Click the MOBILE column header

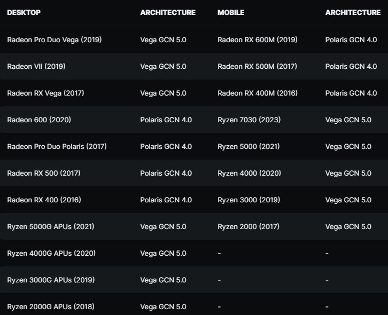(x=231, y=12)
